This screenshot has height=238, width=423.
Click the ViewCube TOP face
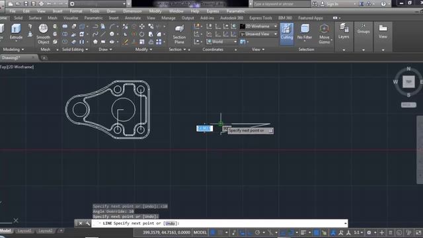tap(408, 81)
